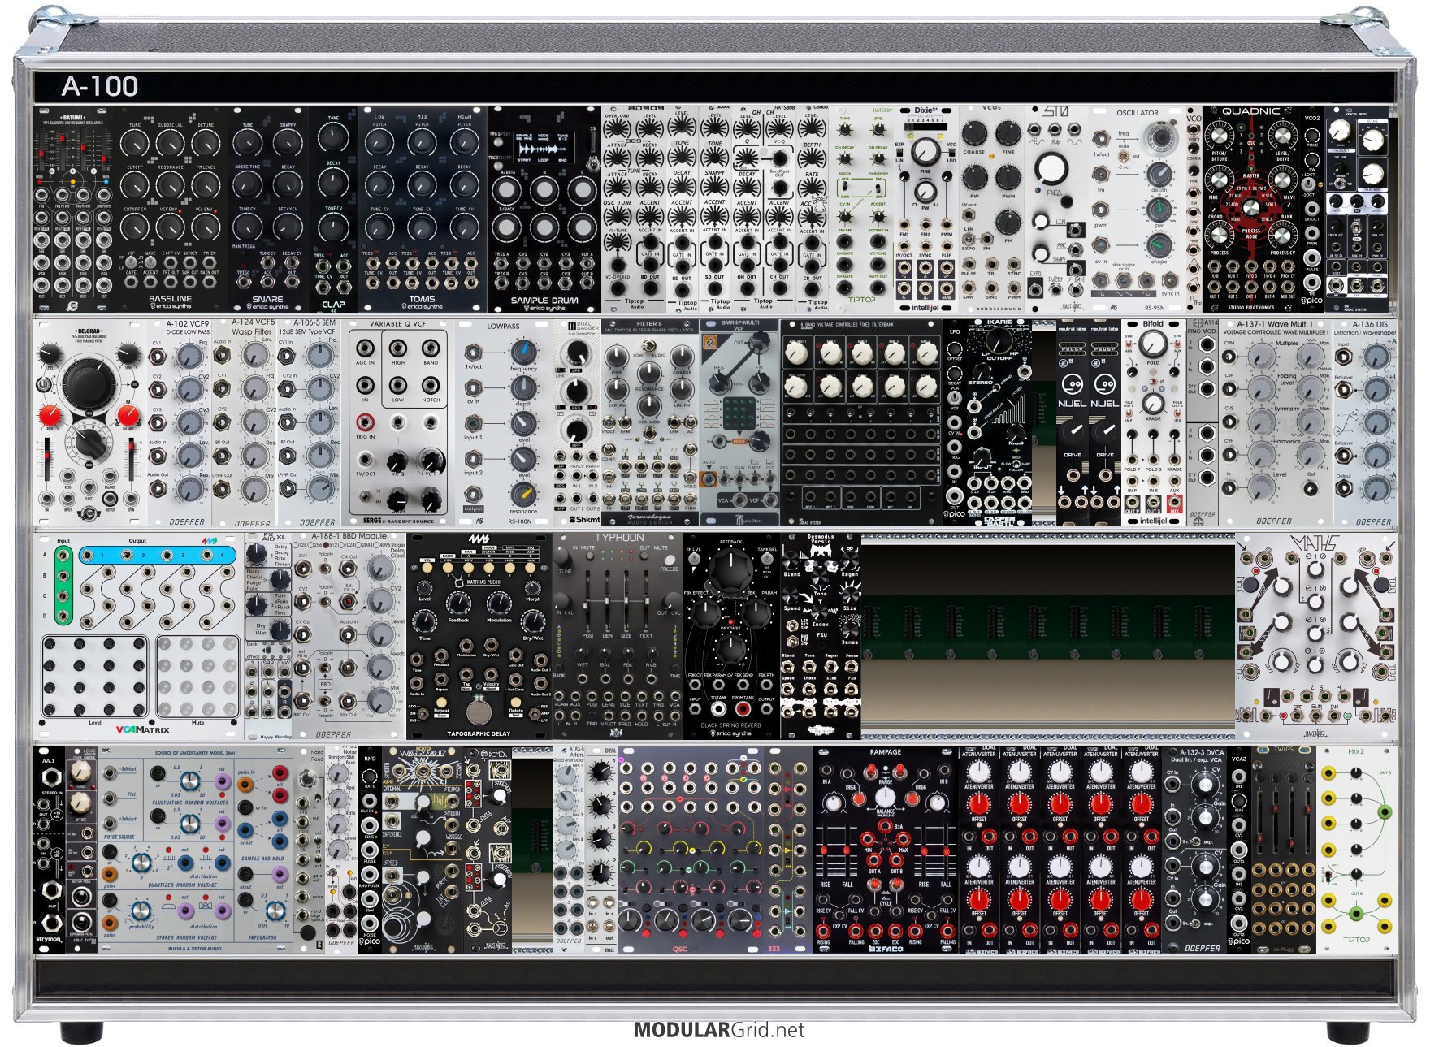Viewport: 1439px width, 1047px height.
Task: Select the Source of Uncertainty Model 266t module
Action: pyautogui.click(x=195, y=850)
